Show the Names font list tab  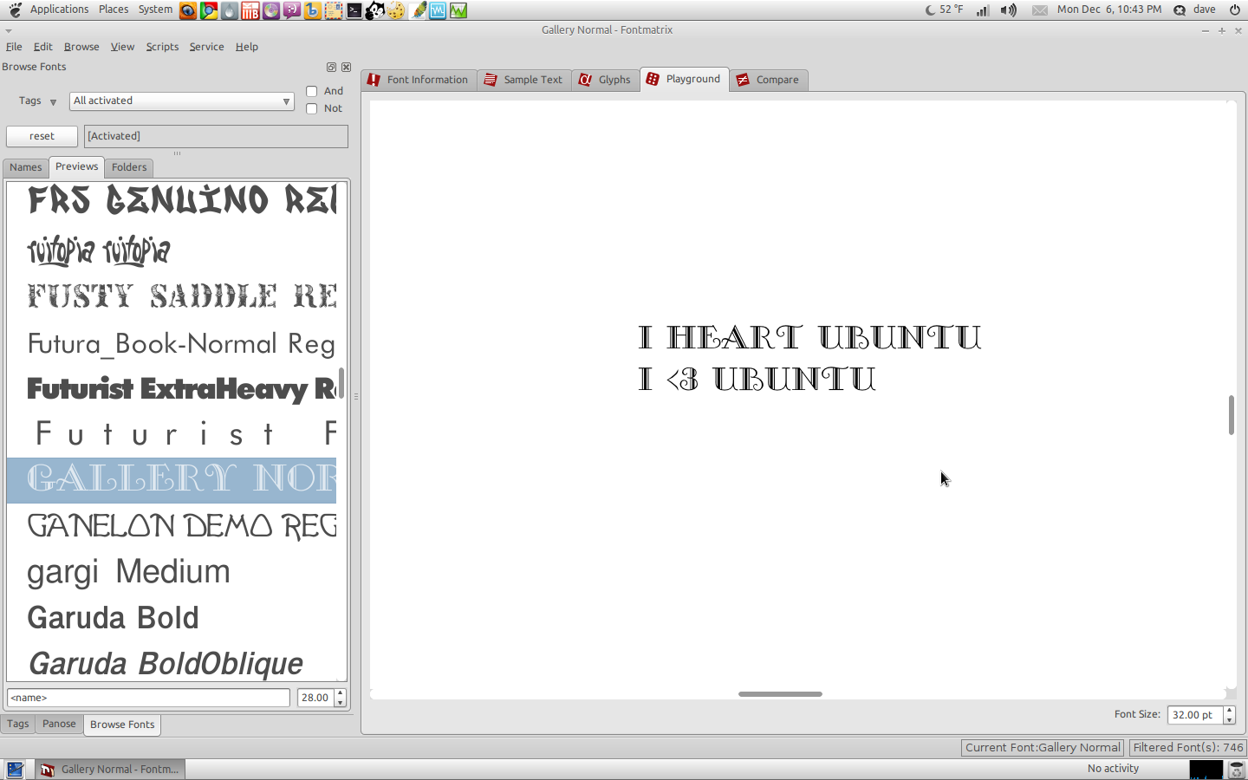[26, 167]
